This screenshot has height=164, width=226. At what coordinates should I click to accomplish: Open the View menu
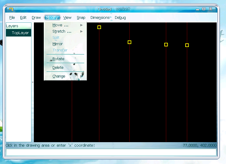tap(67, 18)
